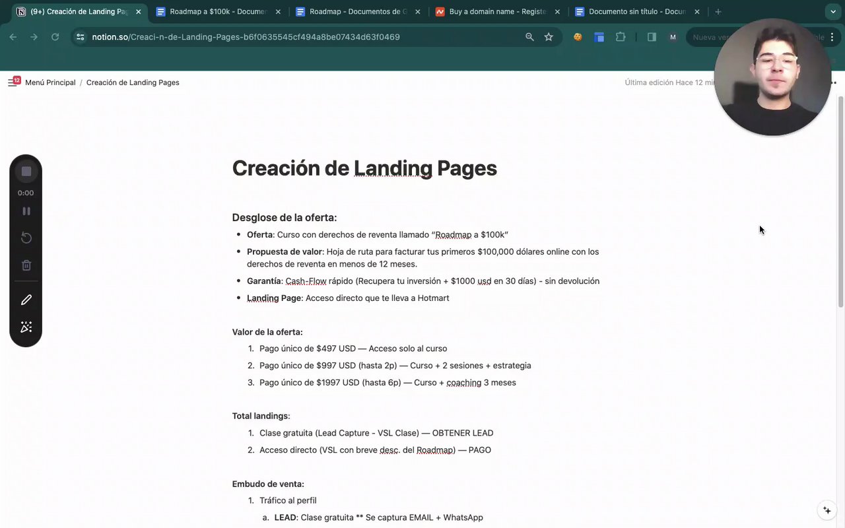Restart the recording with the circular arrow icon
The height and width of the screenshot is (528, 845).
coord(26,238)
